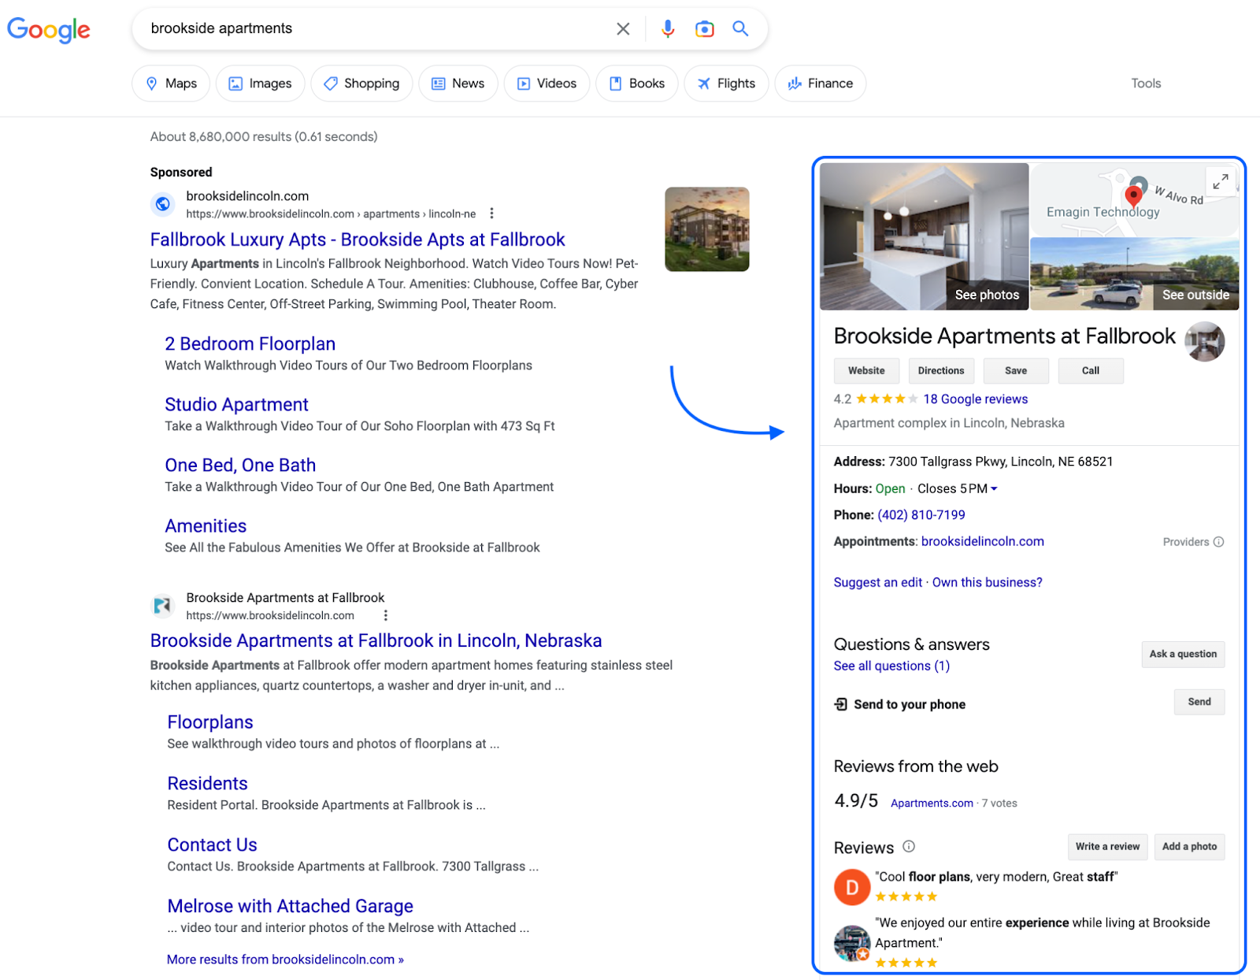Switch to the Maps search tab
The height and width of the screenshot is (980, 1260).
coord(171,84)
